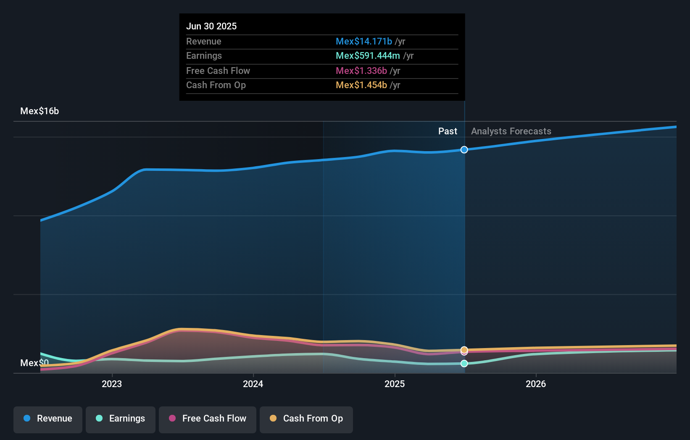Select the 2025 axis label
The image size is (690, 440).
[395, 384]
